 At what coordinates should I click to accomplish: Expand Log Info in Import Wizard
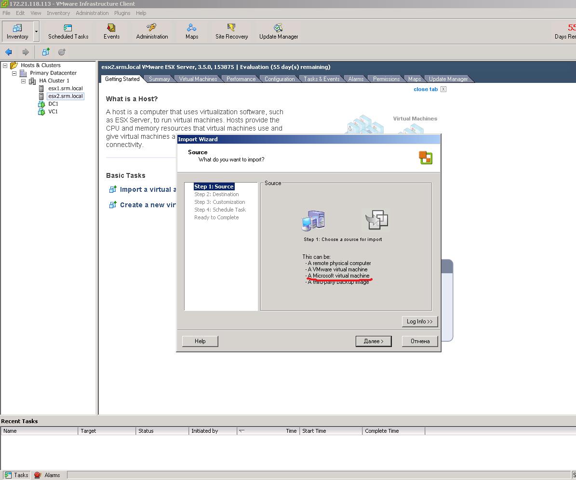tap(420, 321)
